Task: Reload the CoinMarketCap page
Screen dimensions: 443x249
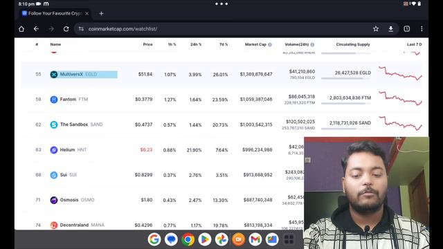Action: pos(66,29)
